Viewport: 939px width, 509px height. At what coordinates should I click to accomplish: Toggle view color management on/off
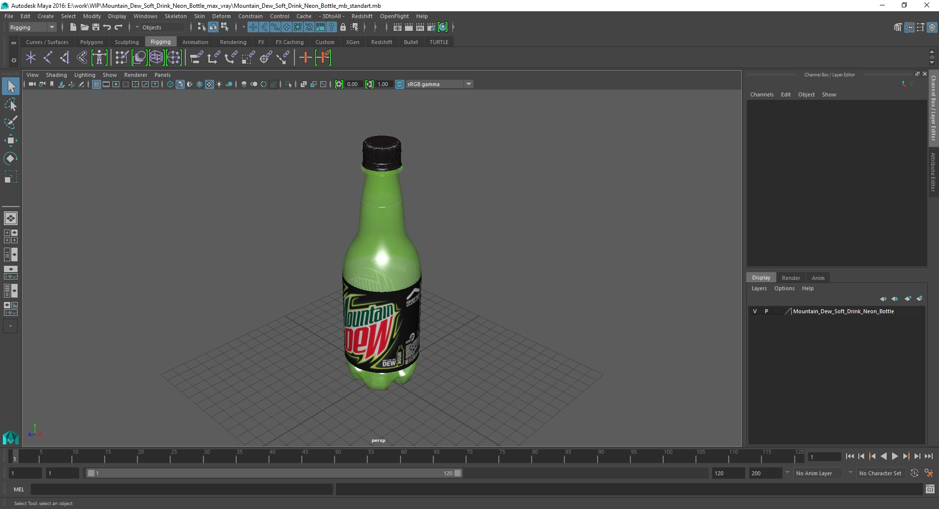click(400, 84)
